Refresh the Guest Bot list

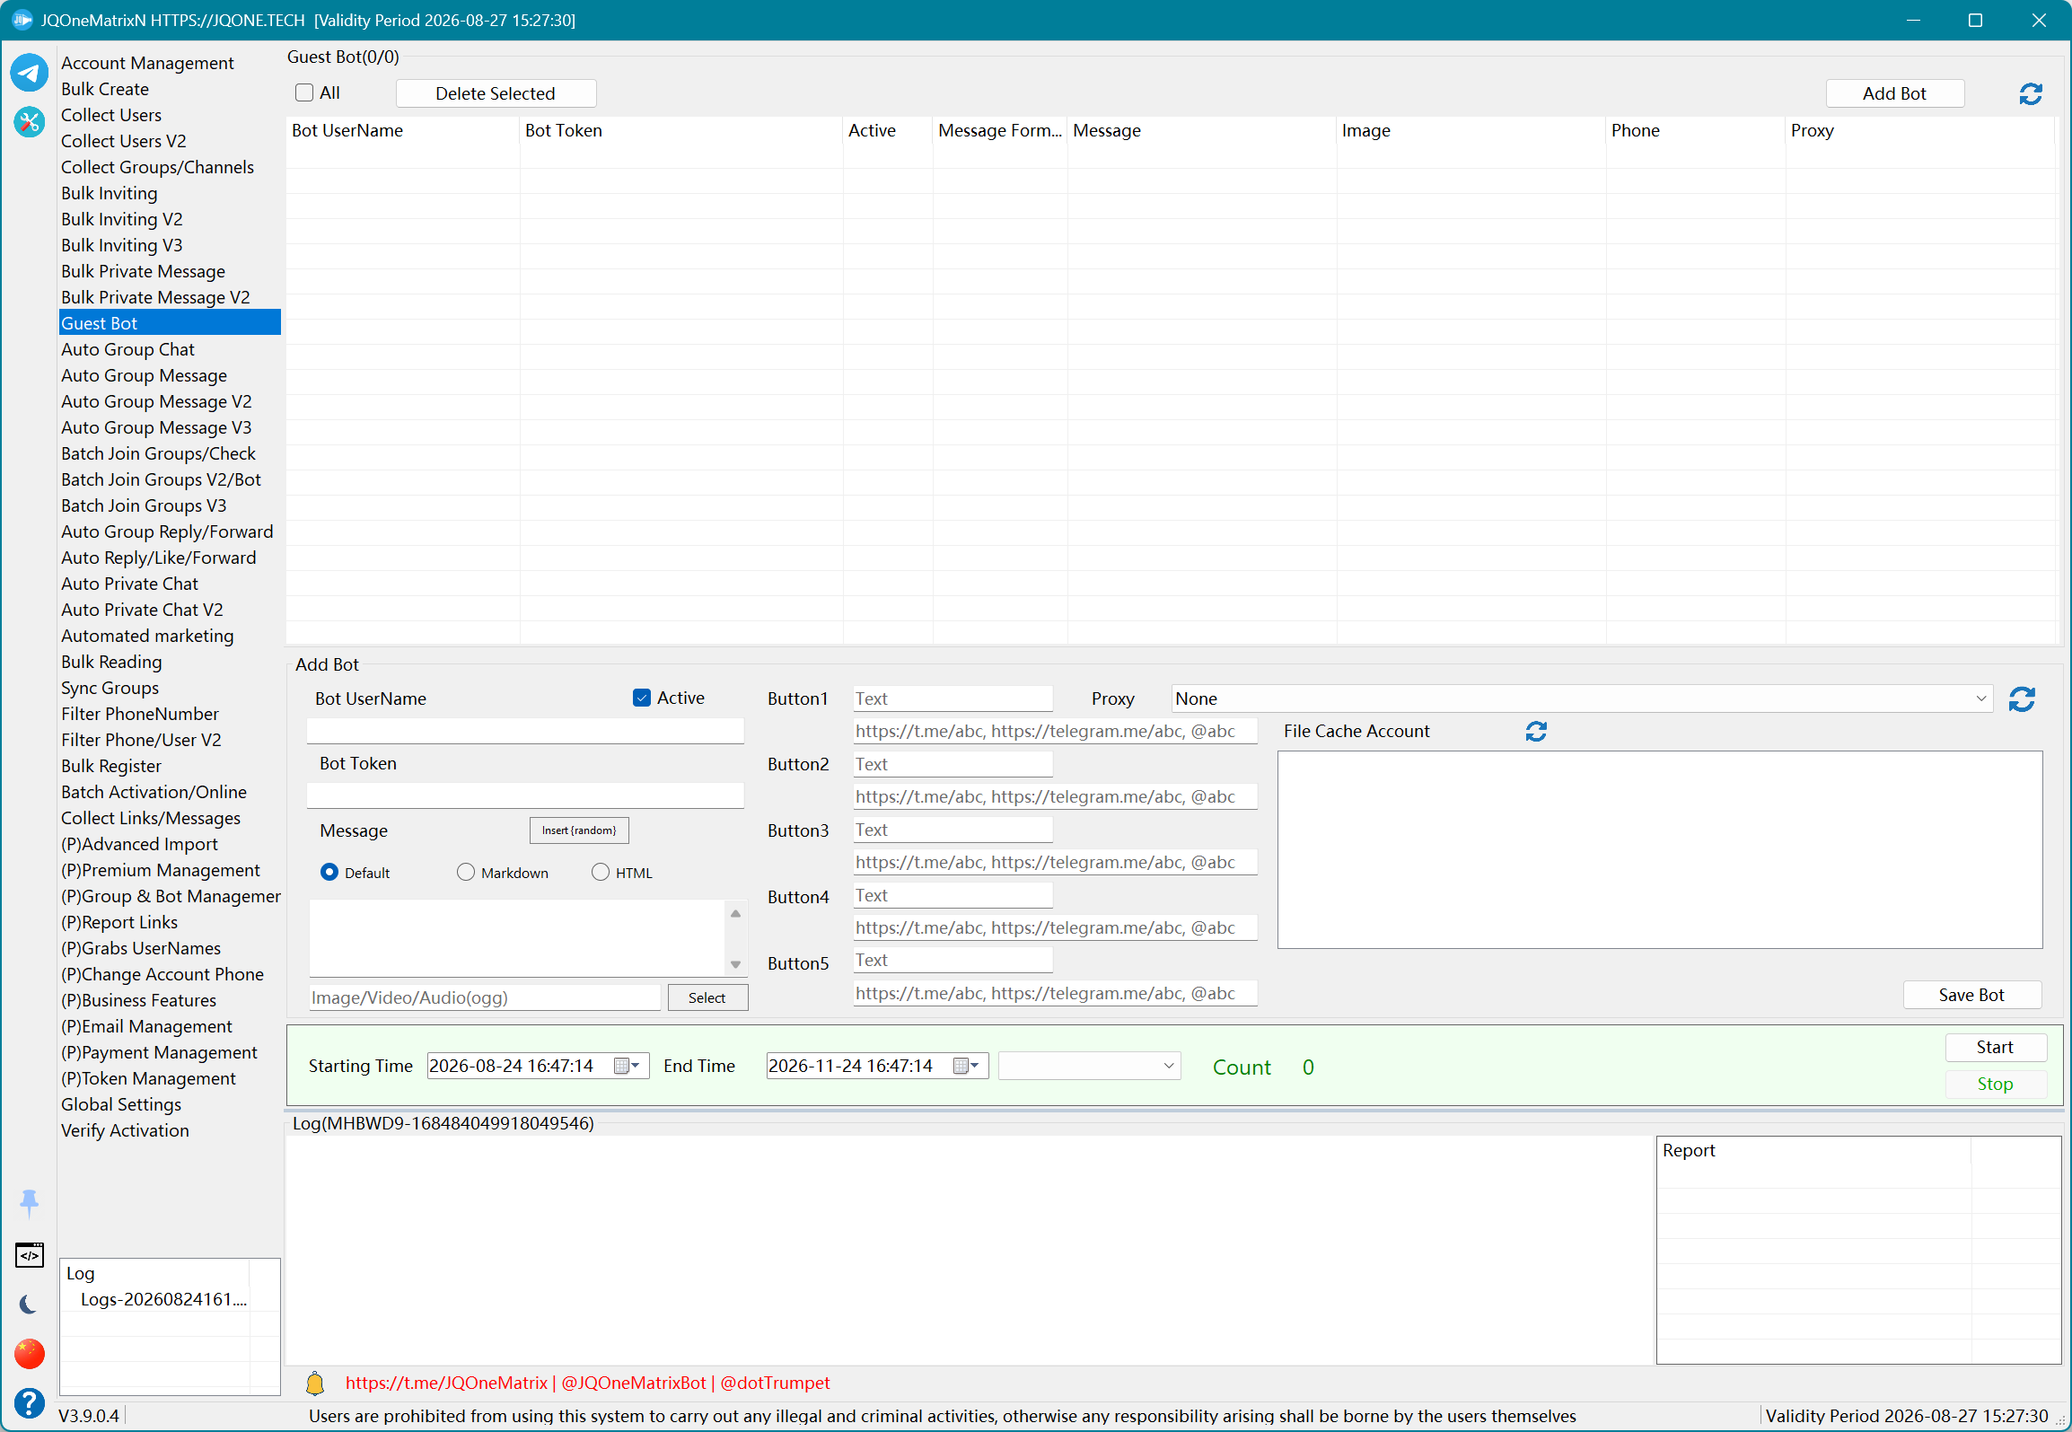(2031, 93)
